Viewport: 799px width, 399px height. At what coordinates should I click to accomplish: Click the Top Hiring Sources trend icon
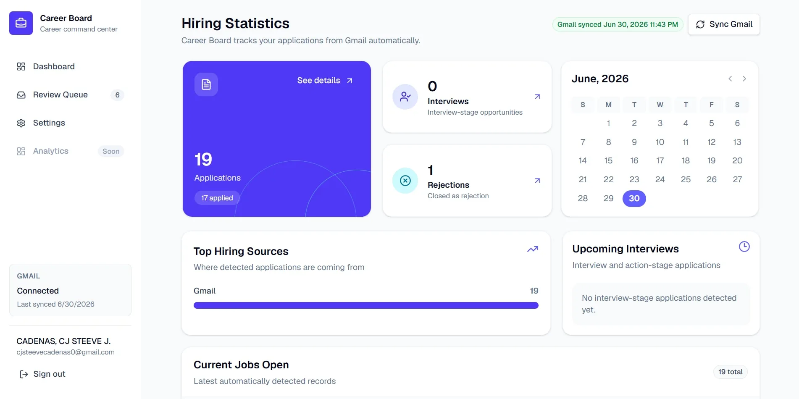tap(533, 249)
